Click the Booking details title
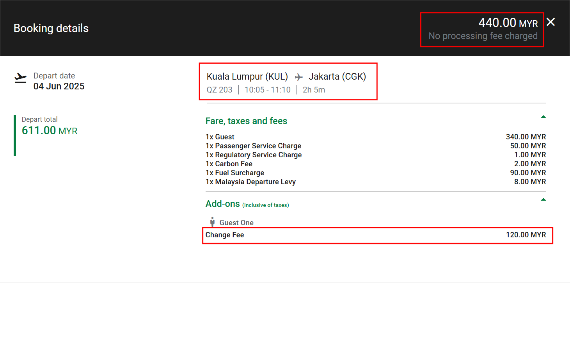 pos(51,28)
